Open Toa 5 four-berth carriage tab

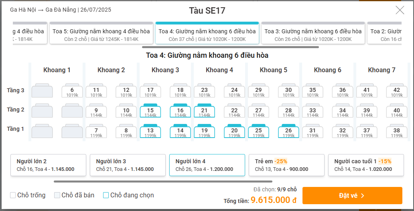coord(101,33)
